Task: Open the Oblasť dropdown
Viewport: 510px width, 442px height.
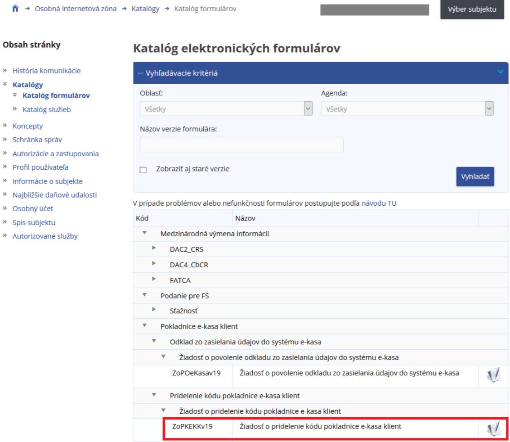Action: coord(226,108)
